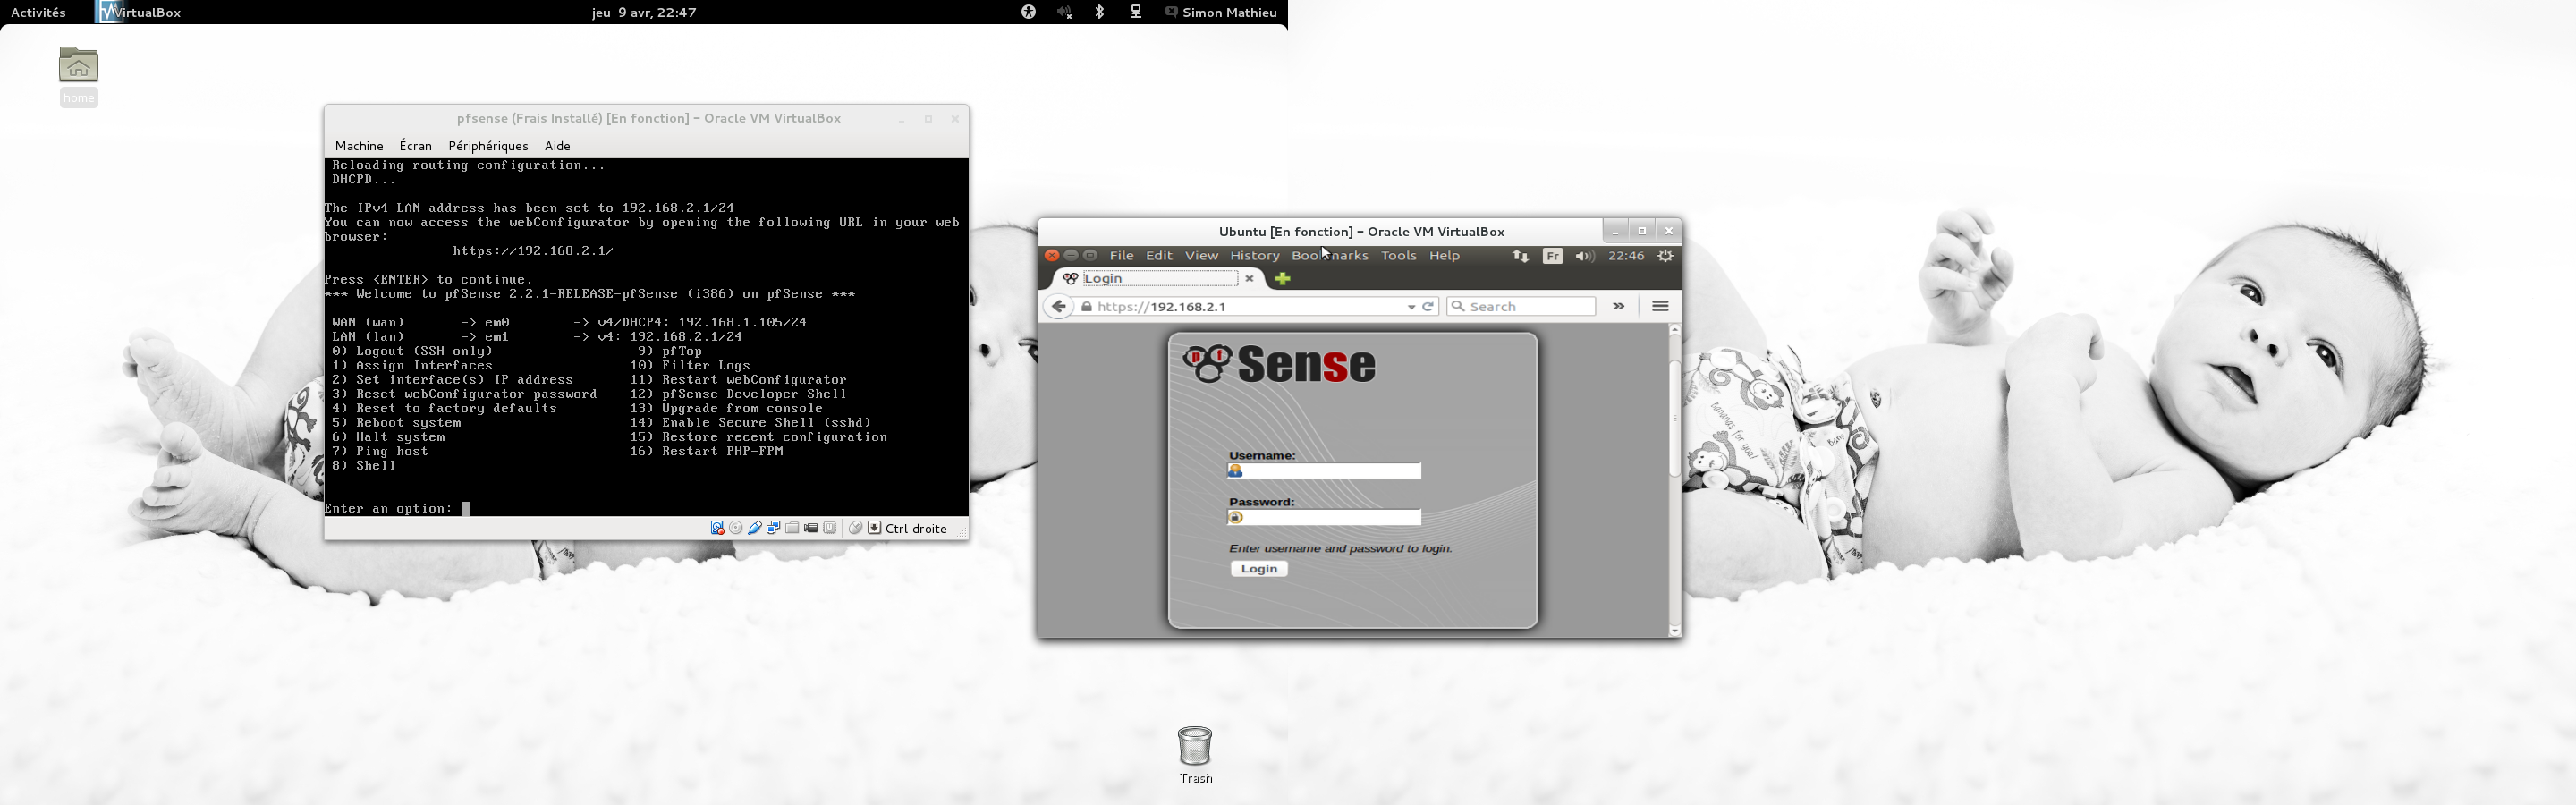The height and width of the screenshot is (805, 2576).
Task: Open Firefox hamburger menu
Action: coord(1660,307)
